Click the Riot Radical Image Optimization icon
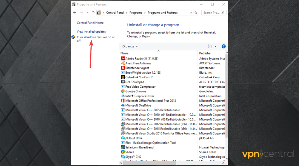 coord(123,143)
